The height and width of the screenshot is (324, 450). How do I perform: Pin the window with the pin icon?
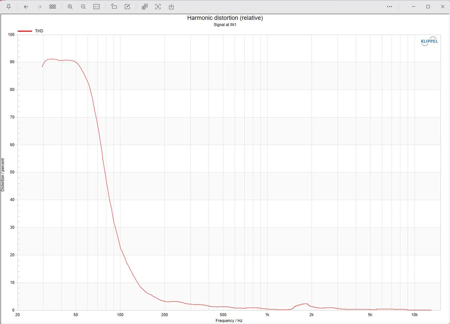[9, 7]
